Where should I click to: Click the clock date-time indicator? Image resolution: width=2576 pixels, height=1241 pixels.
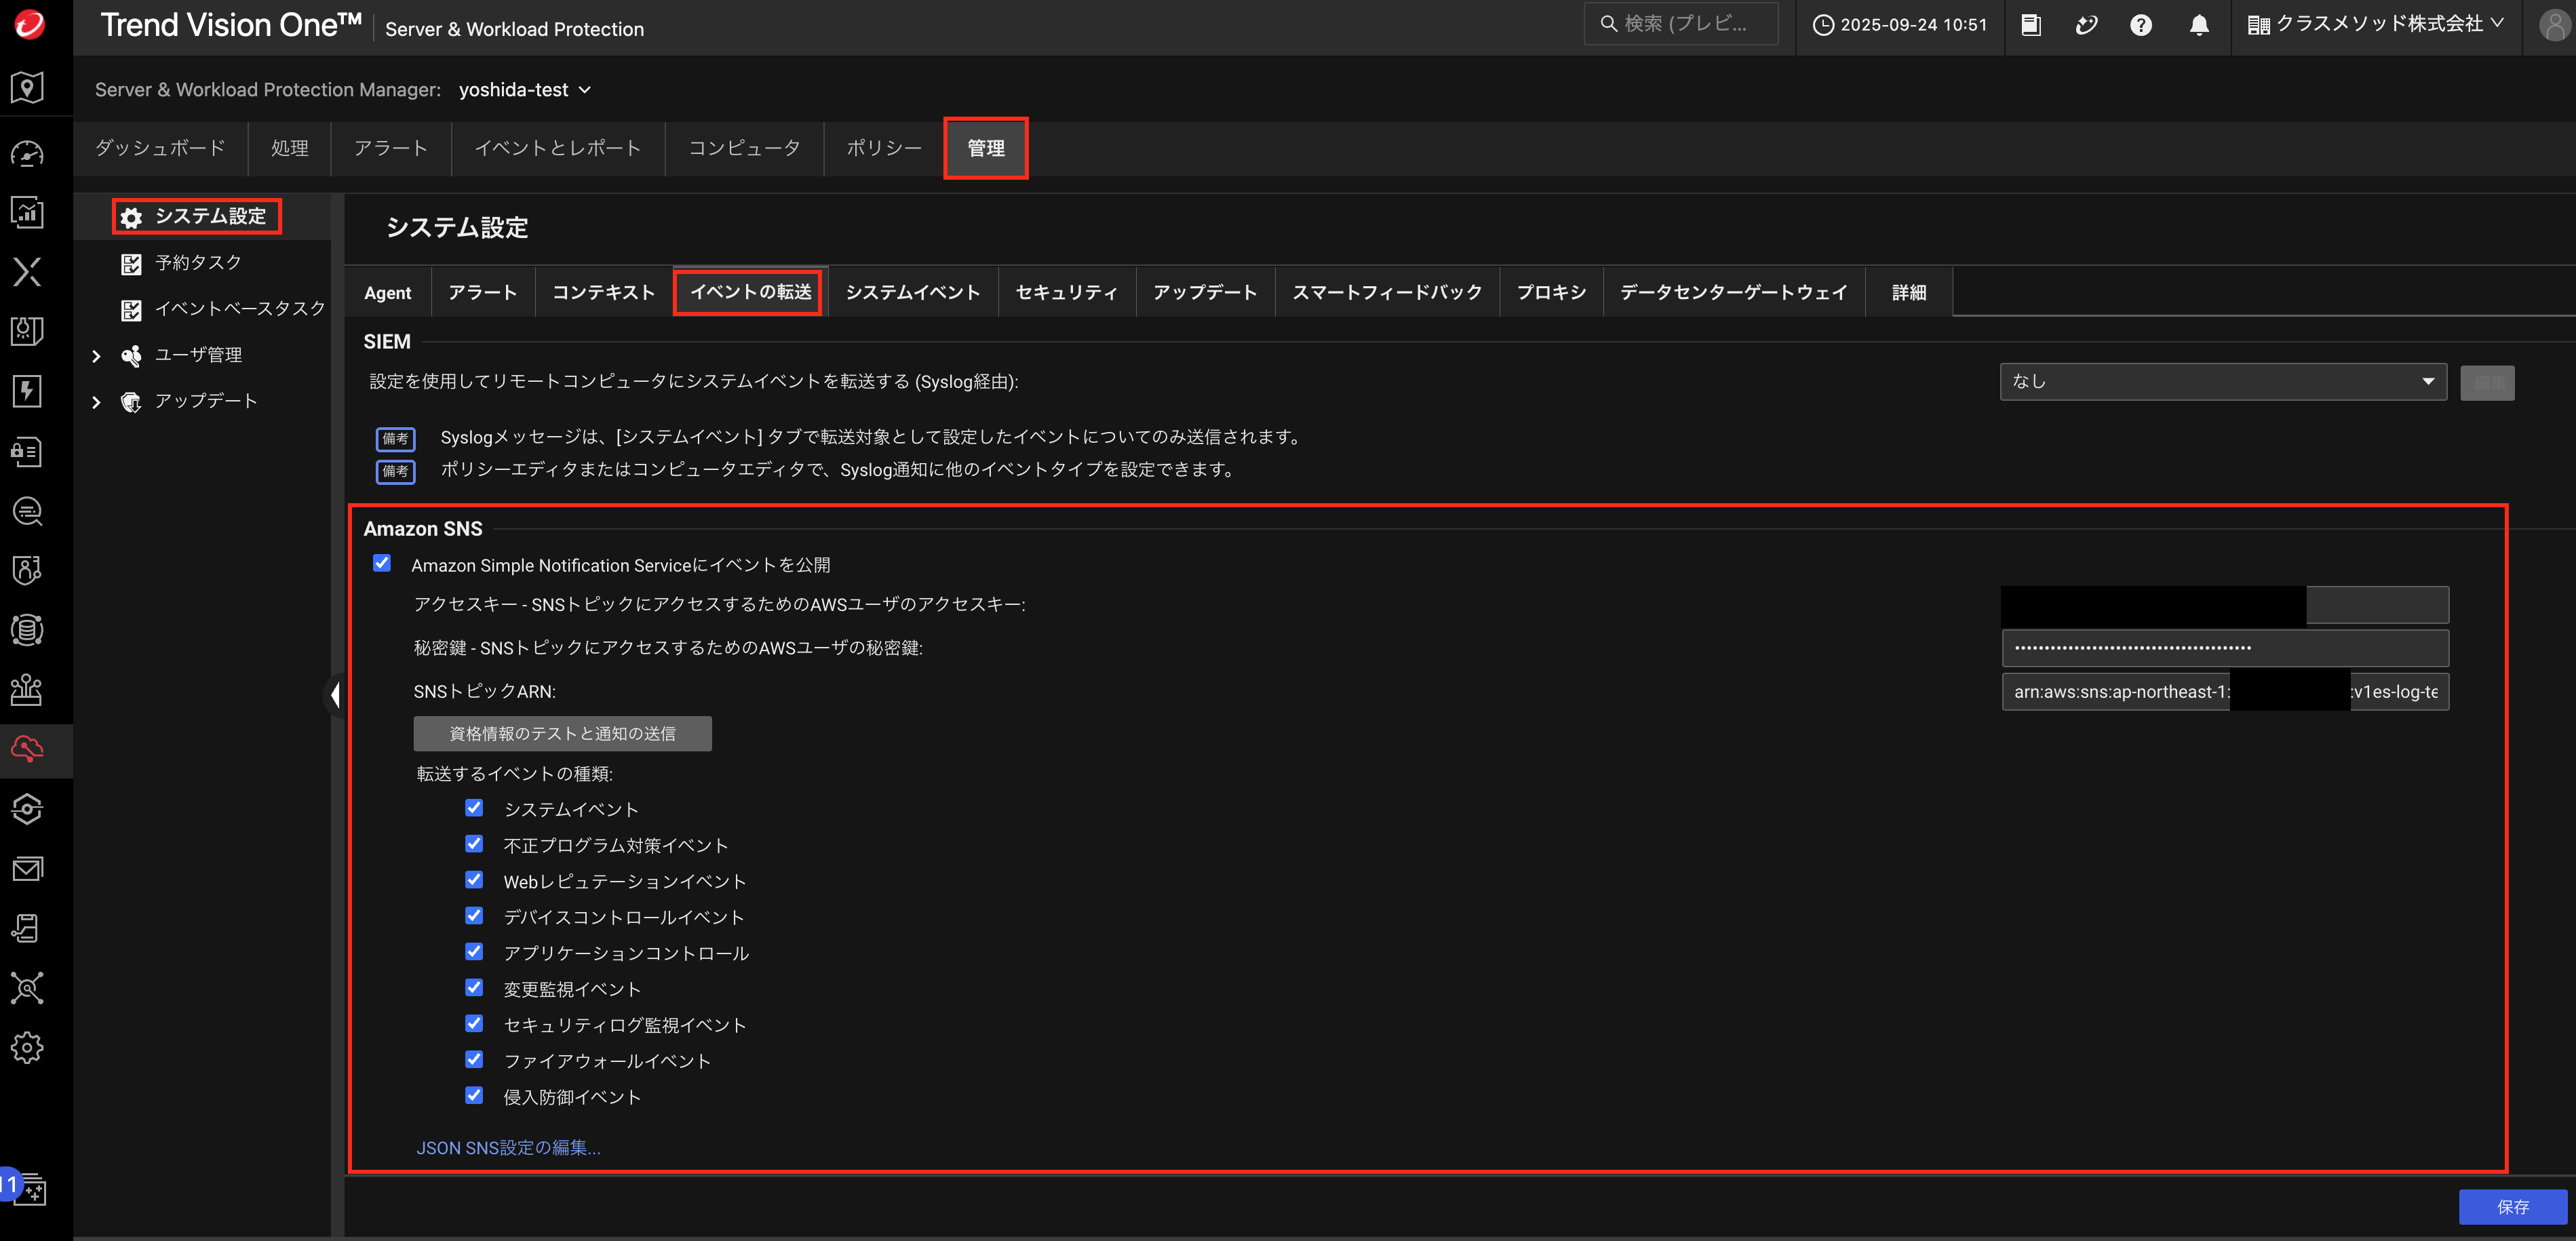click(1900, 25)
